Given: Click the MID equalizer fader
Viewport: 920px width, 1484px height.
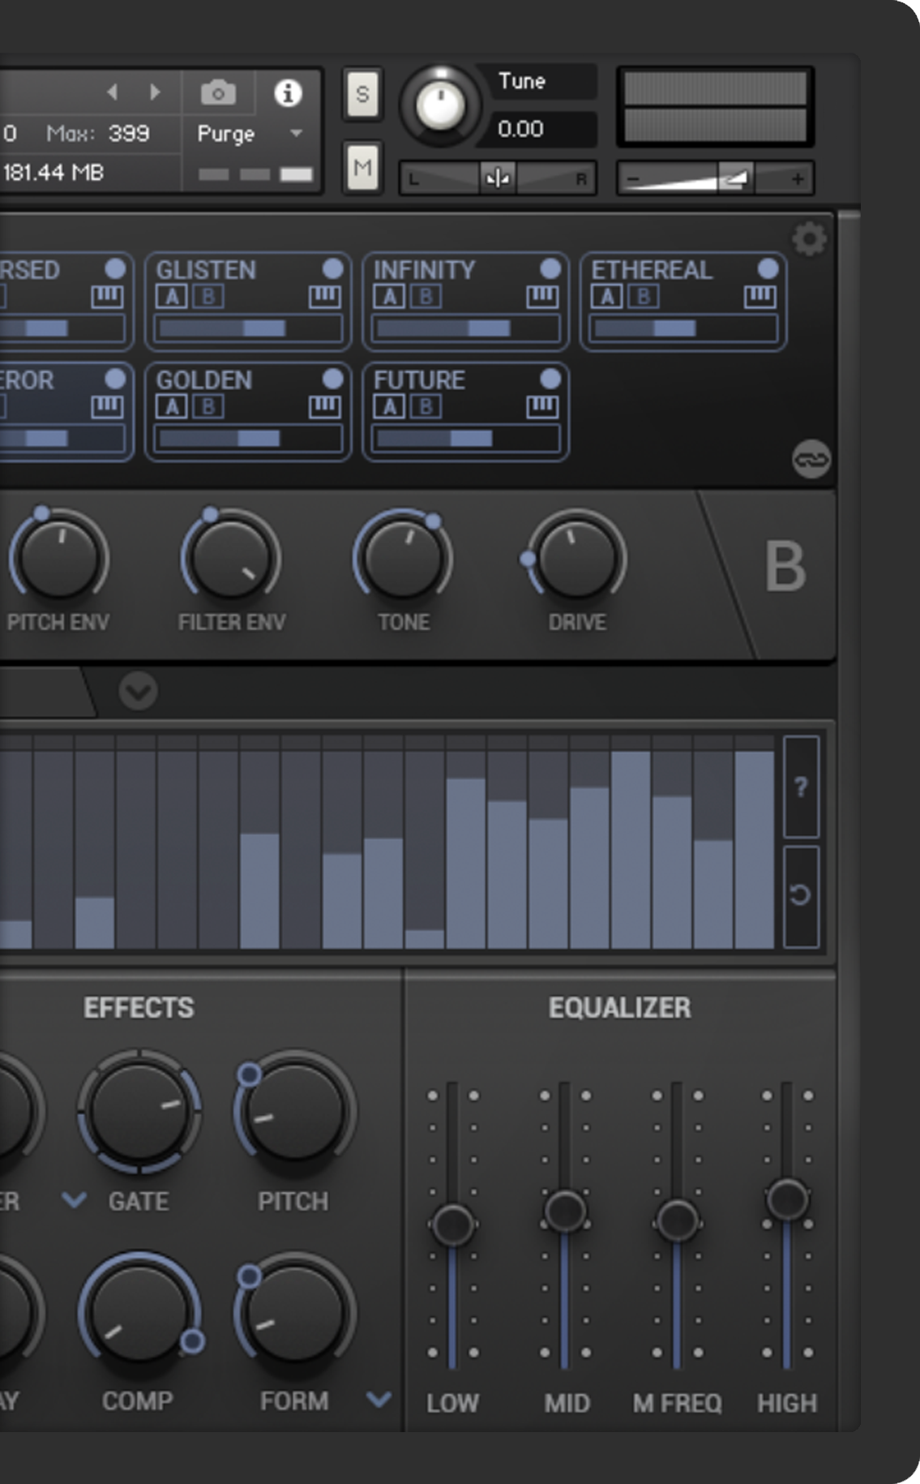Looking at the screenshot, I should coord(565,1212).
